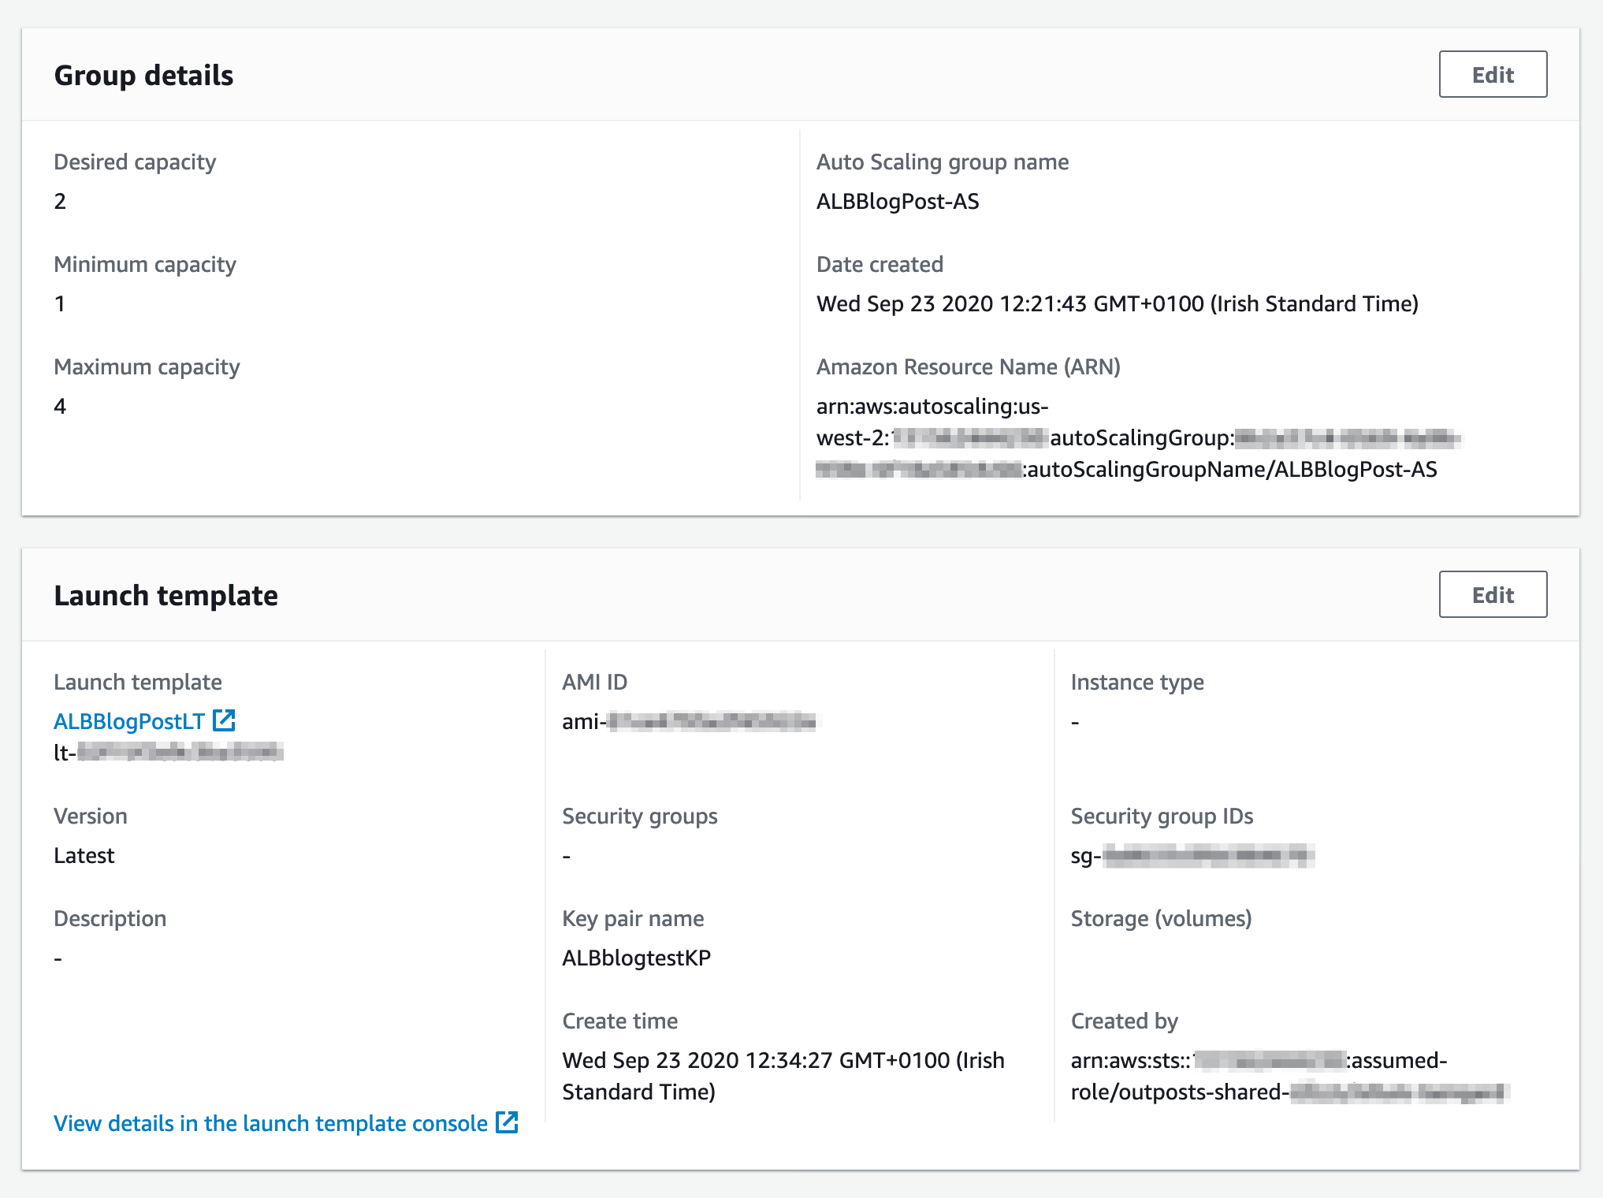The width and height of the screenshot is (1603, 1198).
Task: Open View details in launch template console
Action: tap(270, 1123)
